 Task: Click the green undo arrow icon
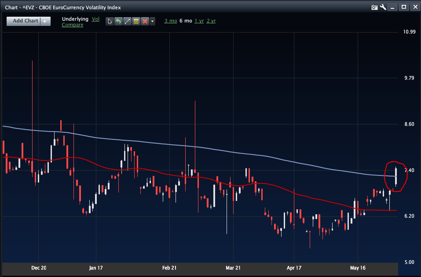[x=118, y=21]
